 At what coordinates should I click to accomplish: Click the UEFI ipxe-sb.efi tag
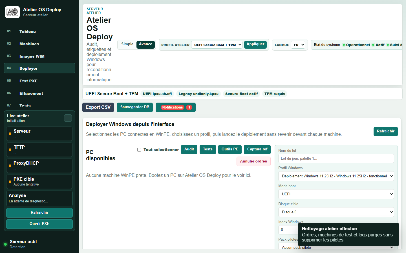pyautogui.click(x=157, y=94)
